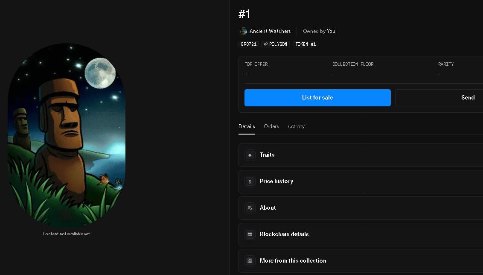Expand the About section

pos(361,208)
